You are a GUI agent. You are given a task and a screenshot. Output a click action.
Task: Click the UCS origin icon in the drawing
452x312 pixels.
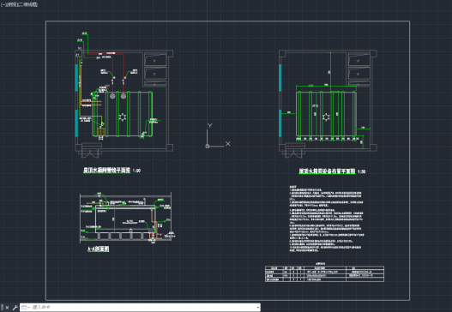207,146
